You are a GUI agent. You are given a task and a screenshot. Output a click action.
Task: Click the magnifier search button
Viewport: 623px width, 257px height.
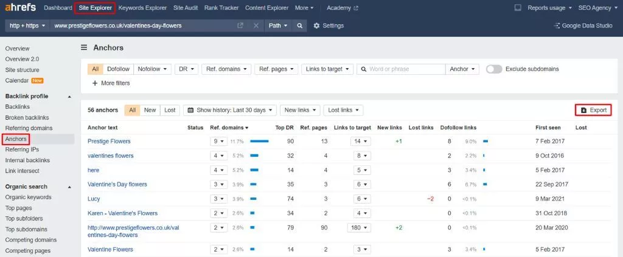coord(299,26)
